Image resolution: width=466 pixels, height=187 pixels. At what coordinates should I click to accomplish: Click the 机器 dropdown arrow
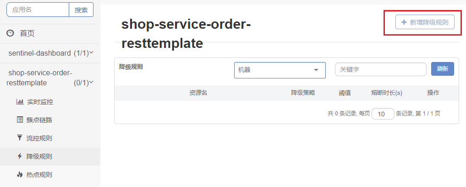(316, 70)
